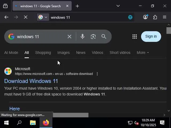171x128 pixels.
Task: Open the Firefox account icon
Action: coord(145,17)
